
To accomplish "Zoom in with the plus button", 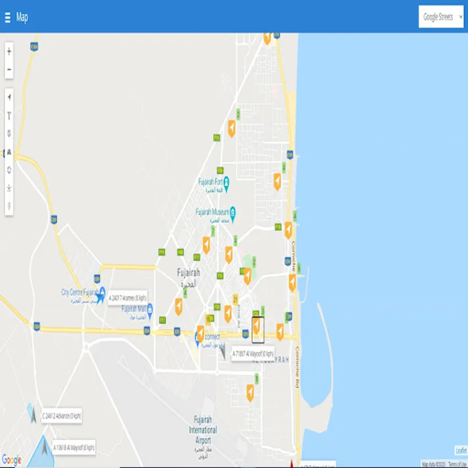I will click(9, 51).
